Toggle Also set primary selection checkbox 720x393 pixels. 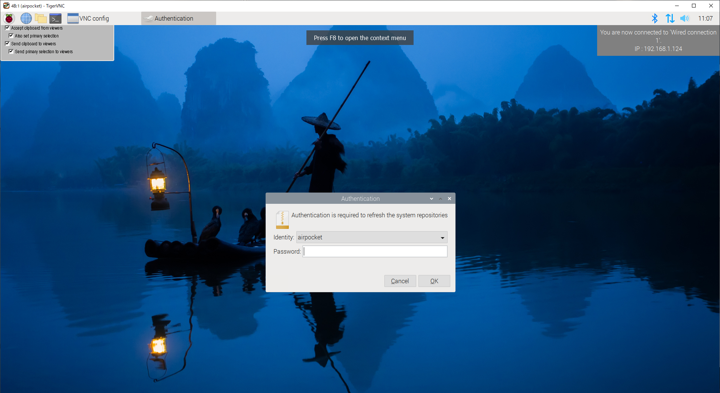[x=11, y=36]
